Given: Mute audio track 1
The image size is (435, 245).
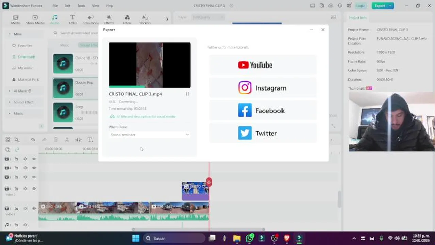Looking at the screenshot, I should point(25,225).
